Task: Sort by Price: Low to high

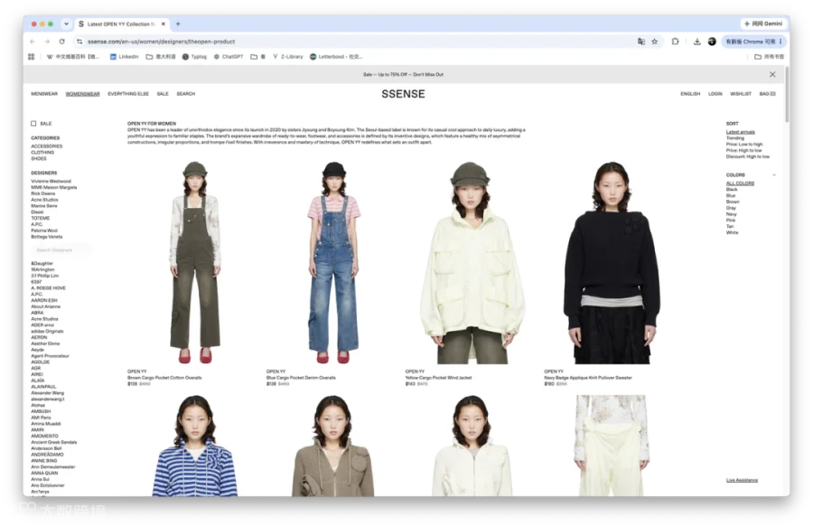Action: [744, 145]
